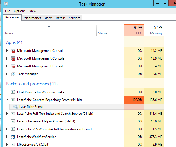Collapse the Laserfiche Content Repository Server group
The image size is (176, 147).
click(7, 100)
